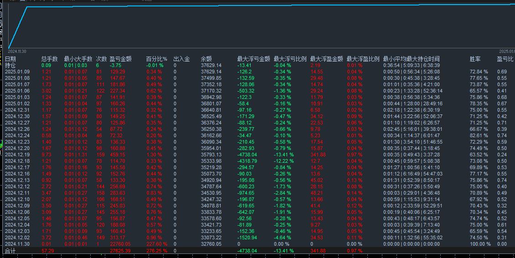Image resolution: width=515 pixels, height=258 pixels.
Task: Click floating profit value 45.02
Action: coord(317,180)
